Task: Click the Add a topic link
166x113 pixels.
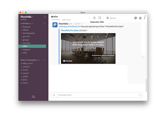Action: (66, 20)
